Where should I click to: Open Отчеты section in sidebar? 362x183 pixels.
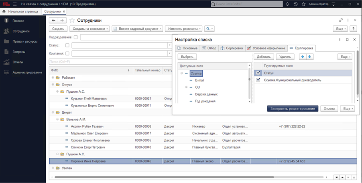18,62
